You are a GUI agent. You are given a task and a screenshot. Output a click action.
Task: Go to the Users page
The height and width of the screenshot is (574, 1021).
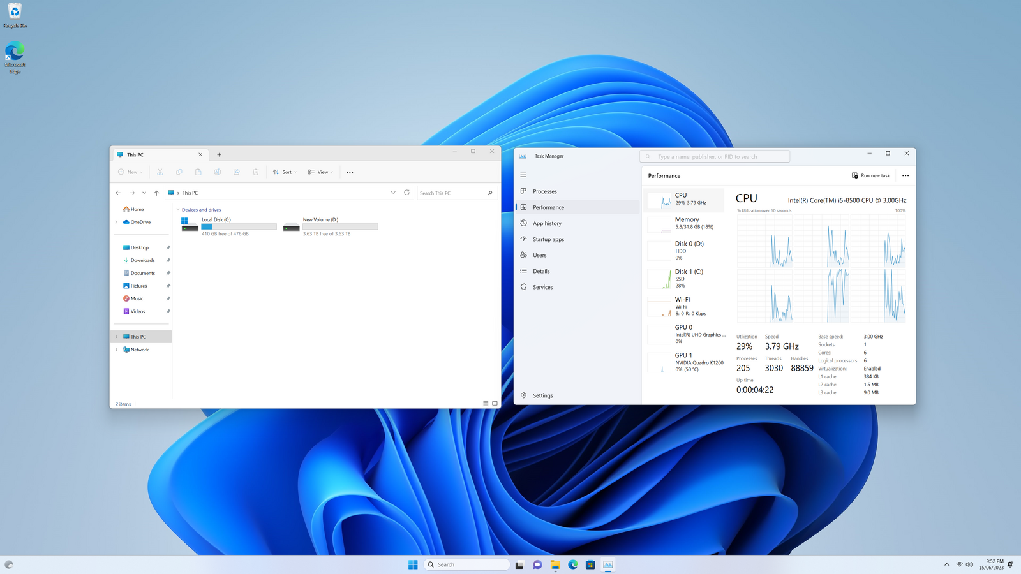pos(539,255)
